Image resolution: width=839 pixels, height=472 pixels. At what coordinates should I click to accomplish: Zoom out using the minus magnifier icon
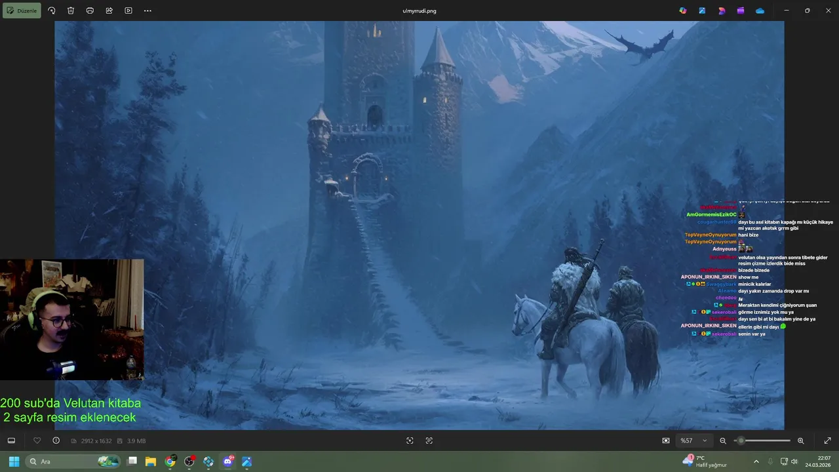723,441
